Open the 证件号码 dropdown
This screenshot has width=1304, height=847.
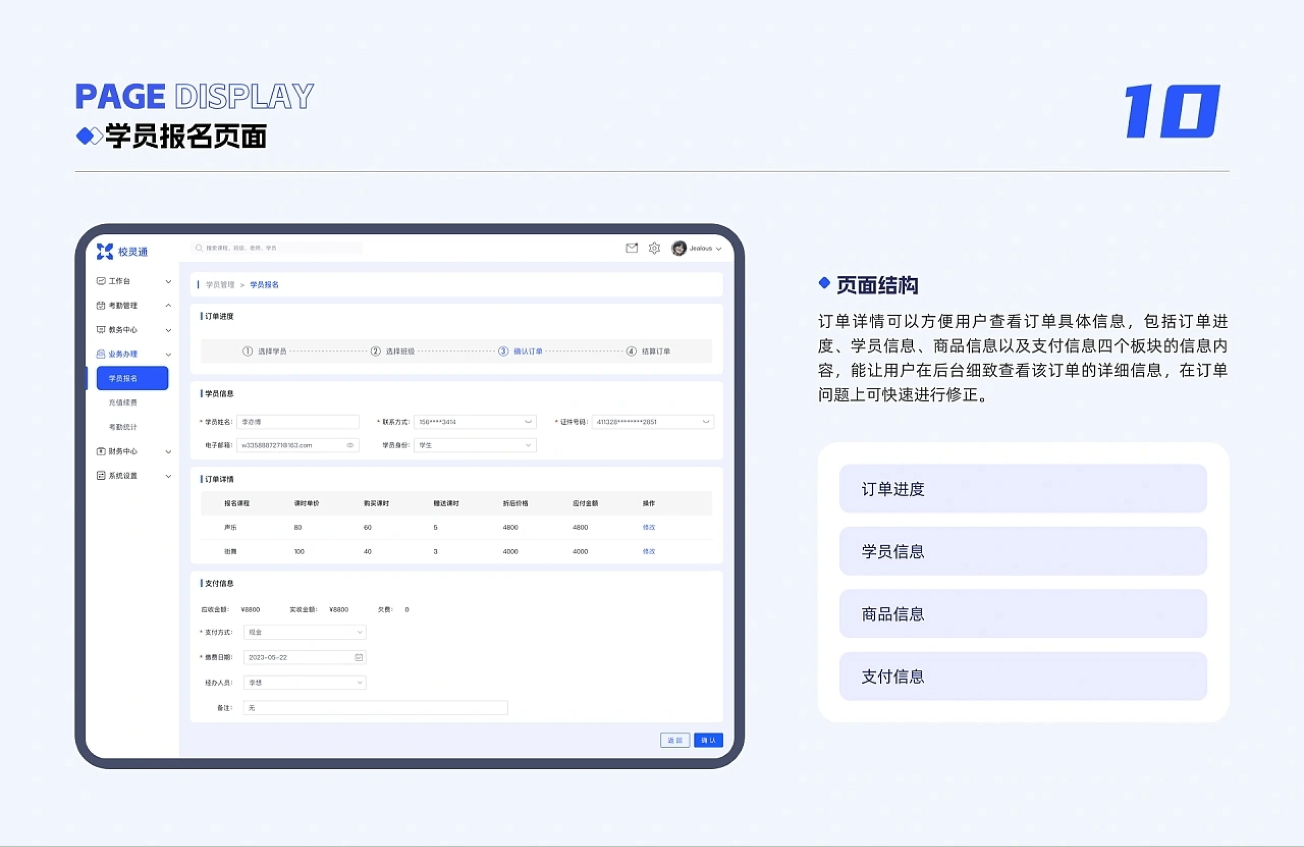[653, 422]
